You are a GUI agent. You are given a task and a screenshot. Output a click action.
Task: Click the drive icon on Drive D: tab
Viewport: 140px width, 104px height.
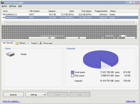(4, 43)
